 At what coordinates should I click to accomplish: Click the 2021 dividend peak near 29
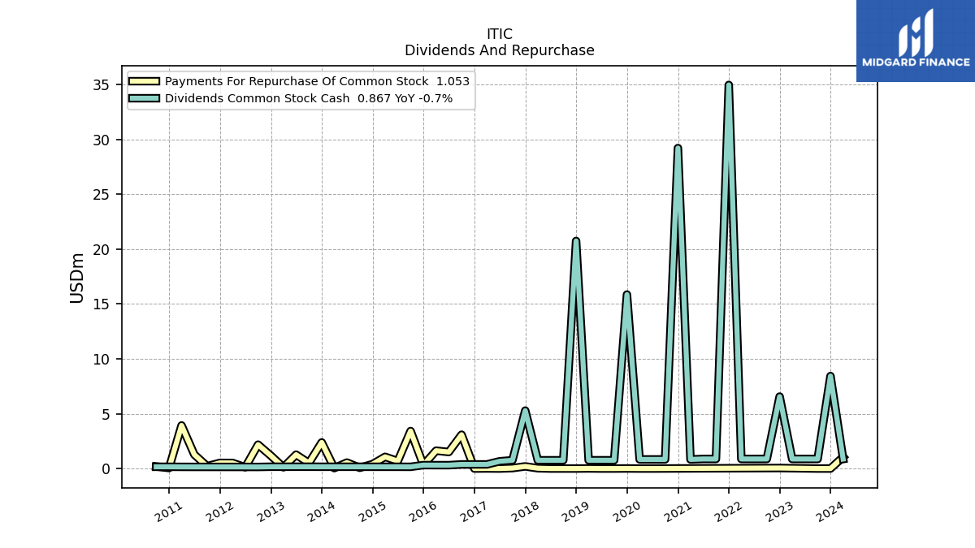pyautogui.click(x=678, y=148)
